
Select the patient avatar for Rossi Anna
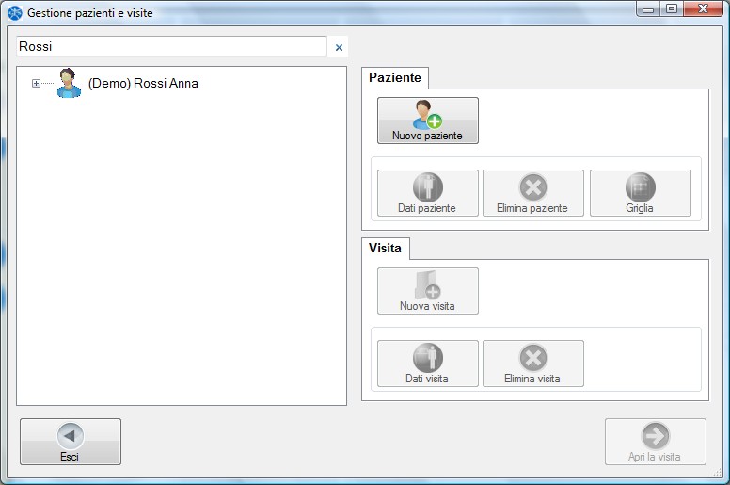[x=69, y=84]
